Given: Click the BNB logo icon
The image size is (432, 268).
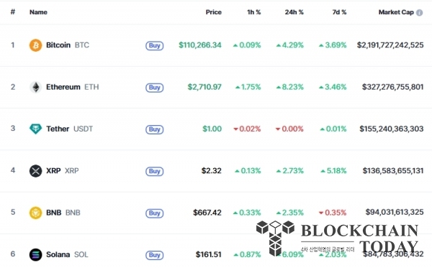Looking at the screenshot, I should click(35, 213).
